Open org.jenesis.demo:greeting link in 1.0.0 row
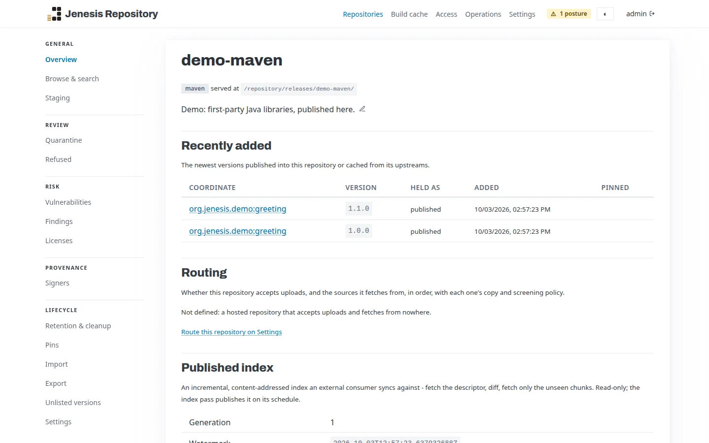Screen dimensions: 709x443 point(237,231)
